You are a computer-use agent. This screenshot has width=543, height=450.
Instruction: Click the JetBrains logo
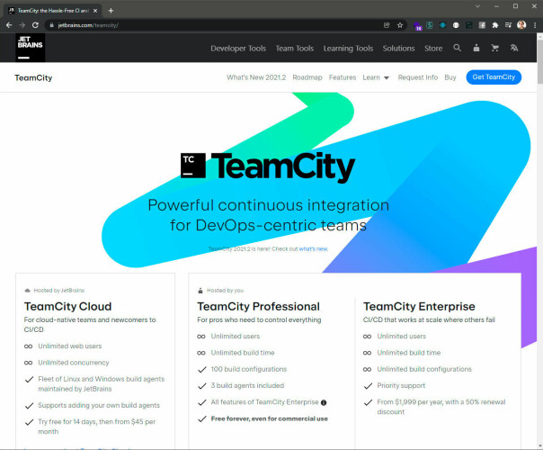click(x=31, y=48)
